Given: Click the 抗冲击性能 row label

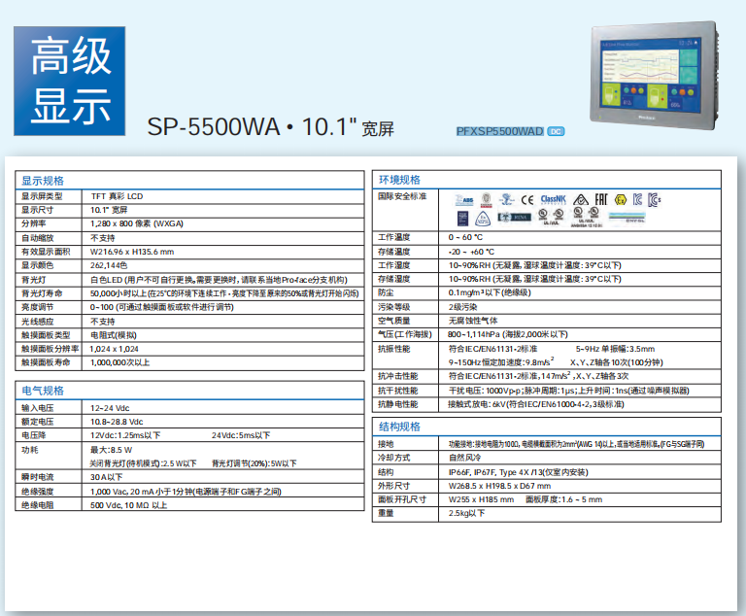Looking at the screenshot, I should (x=397, y=376).
